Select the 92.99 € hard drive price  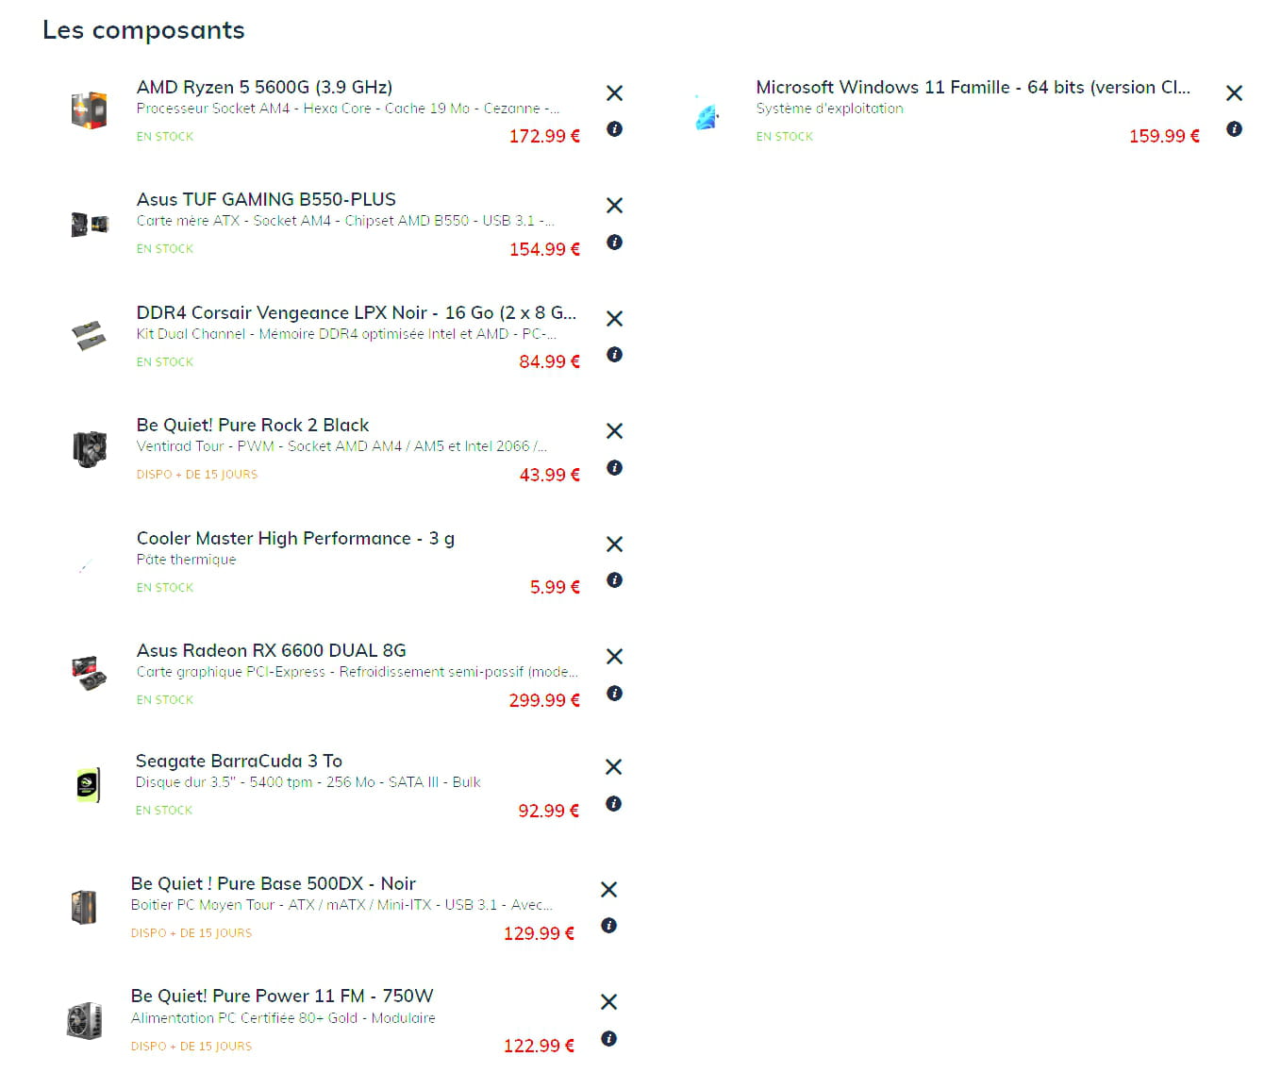click(548, 811)
